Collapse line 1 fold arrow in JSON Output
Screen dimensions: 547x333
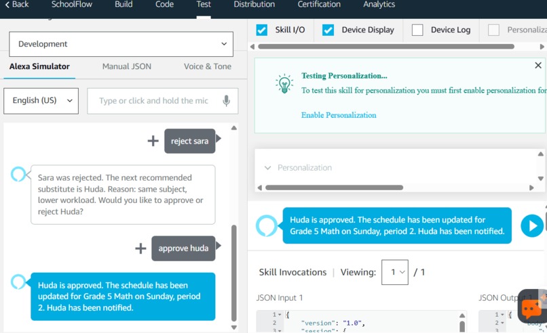point(502,315)
